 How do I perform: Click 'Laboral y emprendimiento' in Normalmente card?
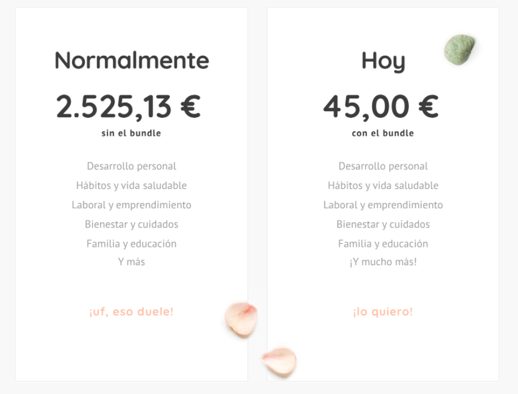[131, 205]
